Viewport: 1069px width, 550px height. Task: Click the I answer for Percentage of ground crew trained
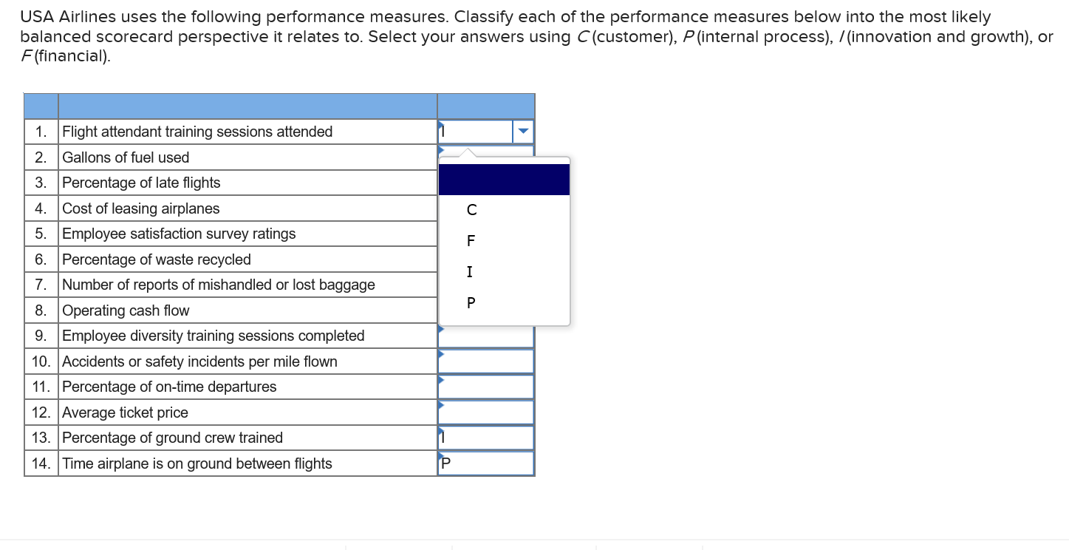485,438
